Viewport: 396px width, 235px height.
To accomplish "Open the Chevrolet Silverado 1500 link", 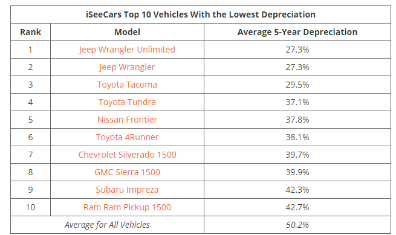I will [x=127, y=155].
